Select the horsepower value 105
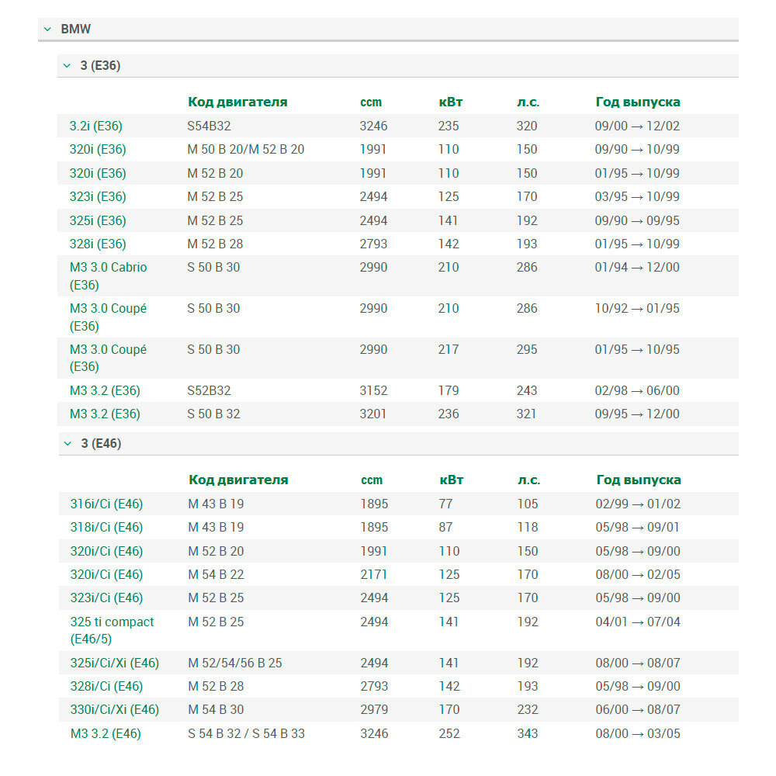776x776 pixels. coord(528,504)
